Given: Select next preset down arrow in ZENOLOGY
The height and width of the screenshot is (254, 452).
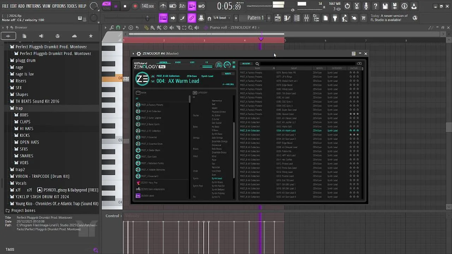Looking at the screenshot, I should (x=153, y=81).
